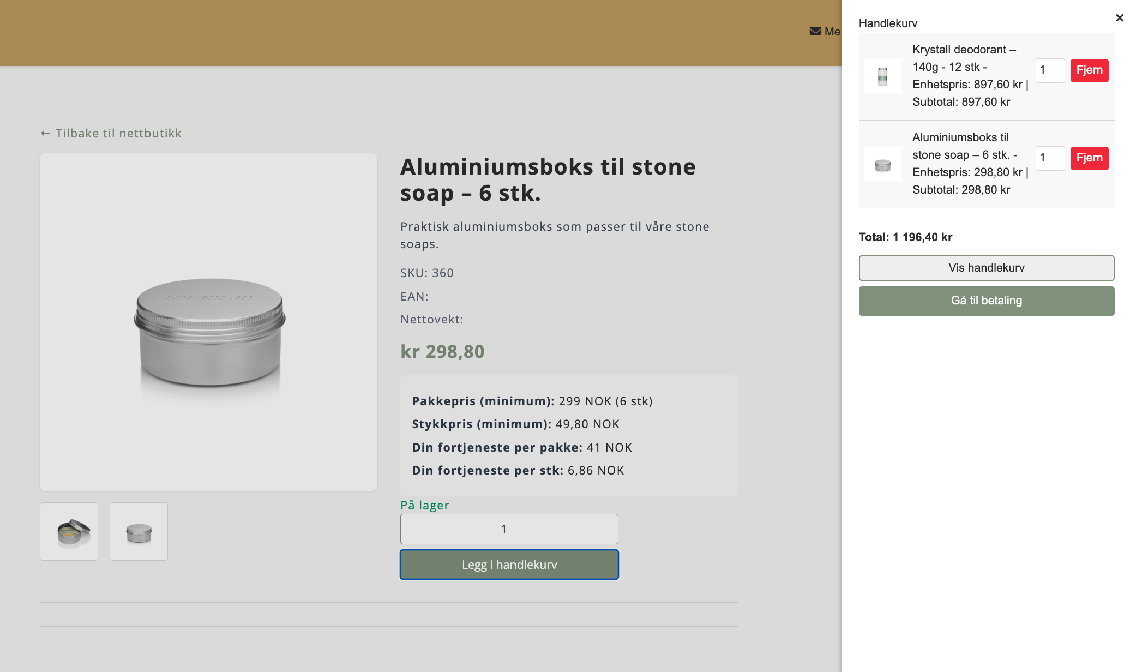The height and width of the screenshot is (672, 1130).
Task: Click the Vis handlekurv button
Action: pos(986,268)
